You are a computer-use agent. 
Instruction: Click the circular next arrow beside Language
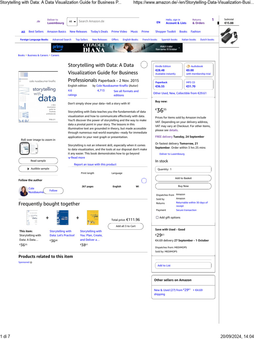pyautogui.click(x=144, y=181)
